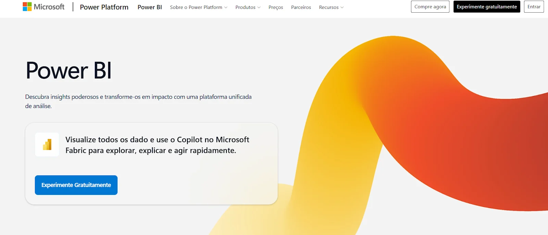This screenshot has width=548, height=235.
Task: Expand the Sobre o Power Platform menu
Action: (x=199, y=7)
